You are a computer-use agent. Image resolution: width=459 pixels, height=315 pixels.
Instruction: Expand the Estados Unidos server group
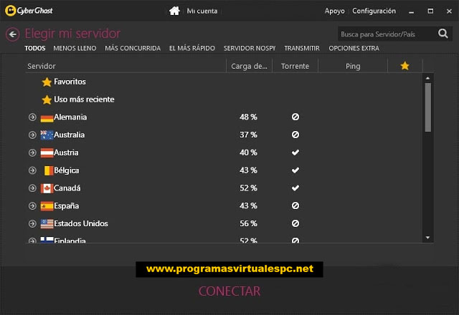tap(32, 224)
